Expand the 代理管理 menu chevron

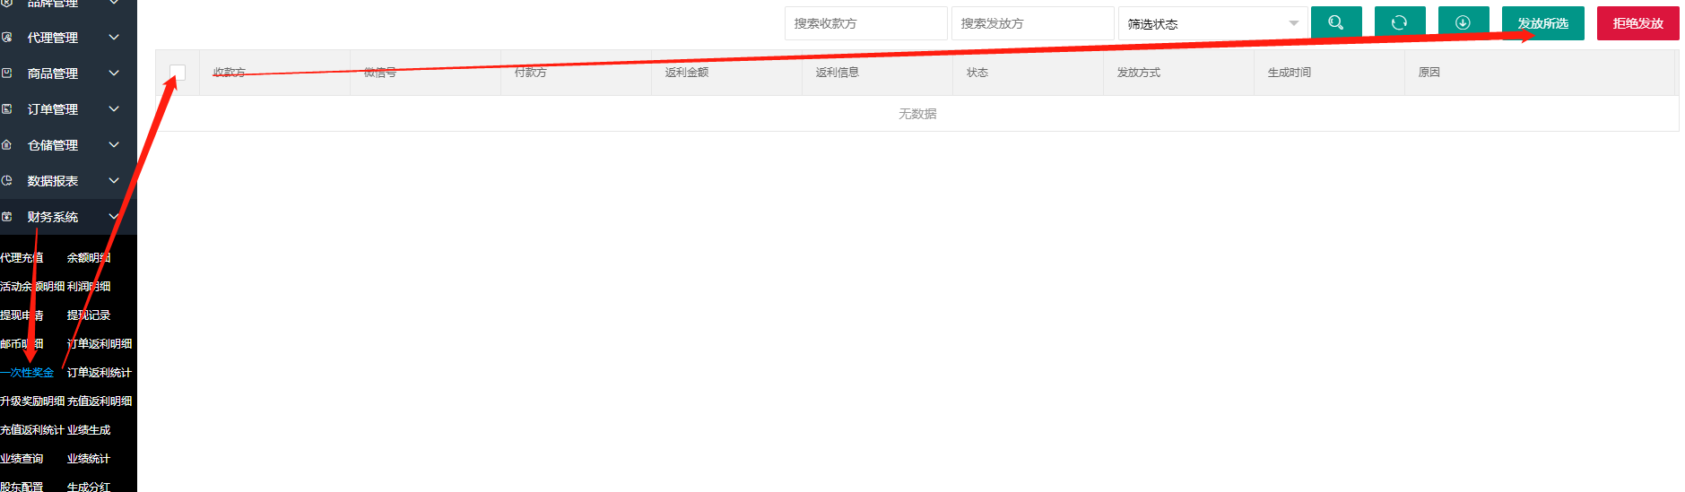[114, 38]
